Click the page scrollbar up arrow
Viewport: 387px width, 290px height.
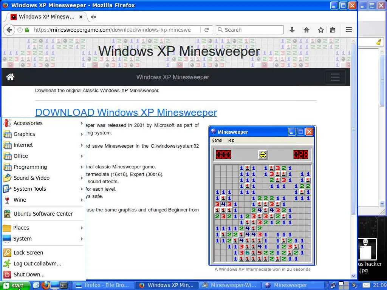click(x=353, y=41)
